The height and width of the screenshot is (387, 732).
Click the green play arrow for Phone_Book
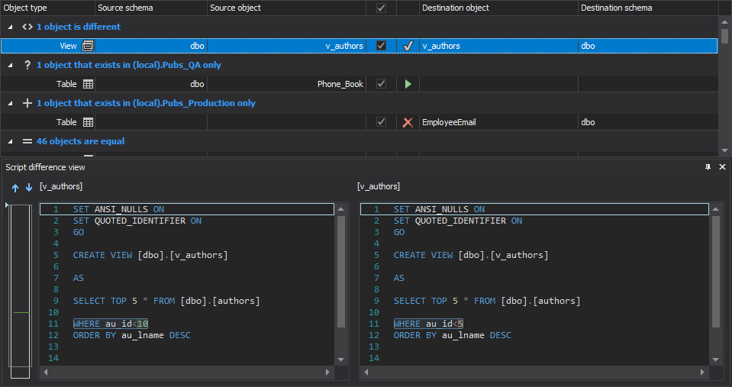(408, 84)
